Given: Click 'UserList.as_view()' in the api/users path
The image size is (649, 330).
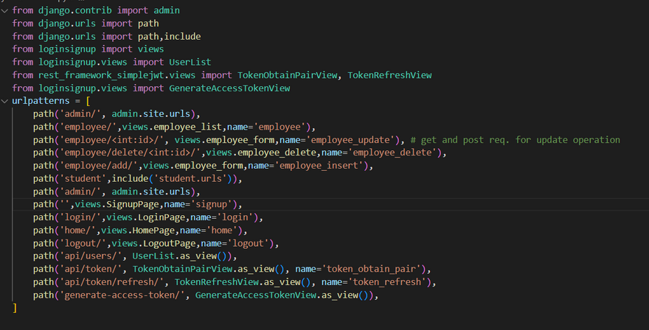Looking at the screenshot, I should click(x=182, y=256).
